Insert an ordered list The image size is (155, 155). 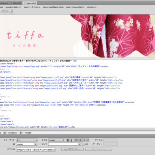[80, 140]
